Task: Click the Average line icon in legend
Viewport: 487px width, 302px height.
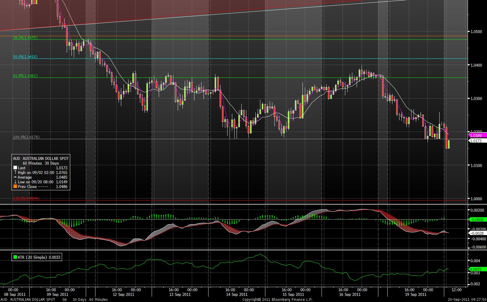Action: [x=15, y=177]
